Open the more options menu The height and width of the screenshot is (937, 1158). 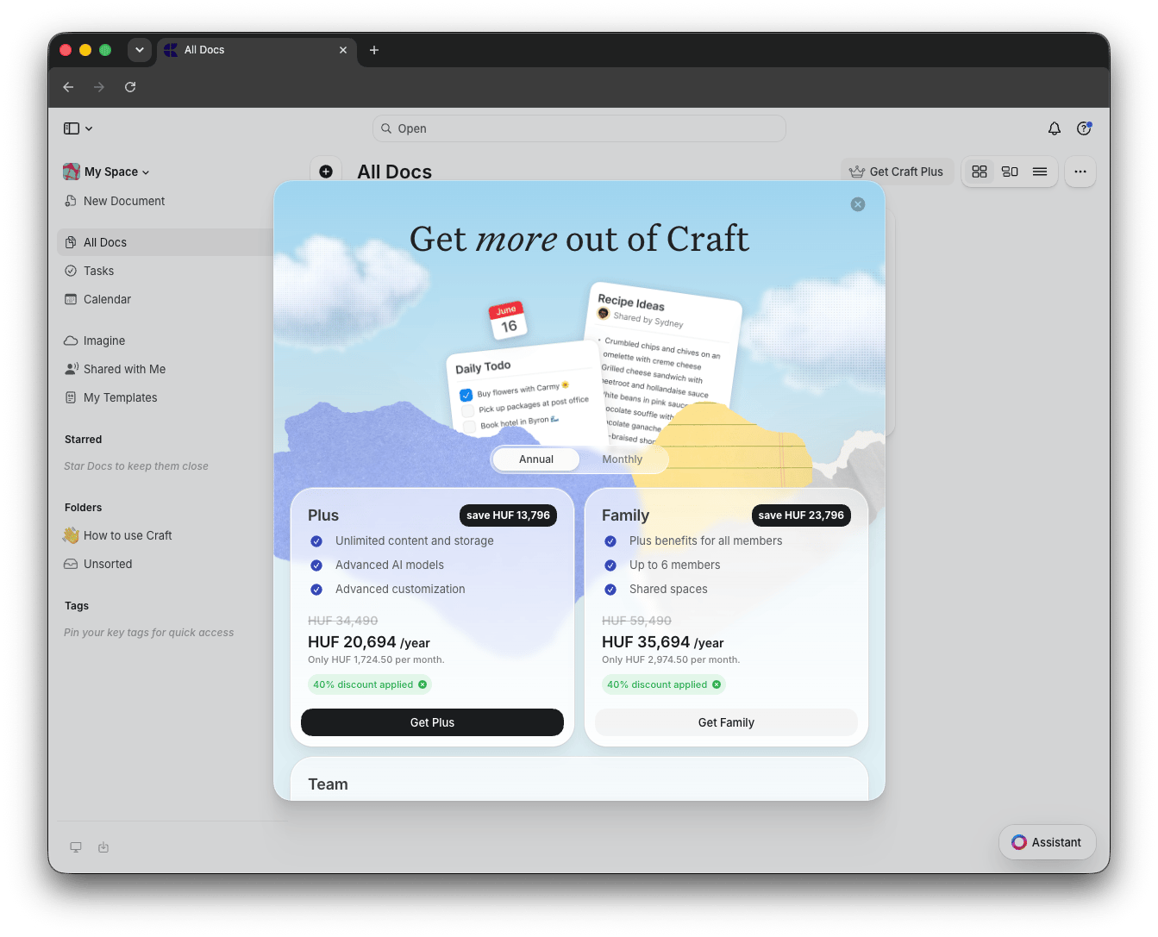1080,172
